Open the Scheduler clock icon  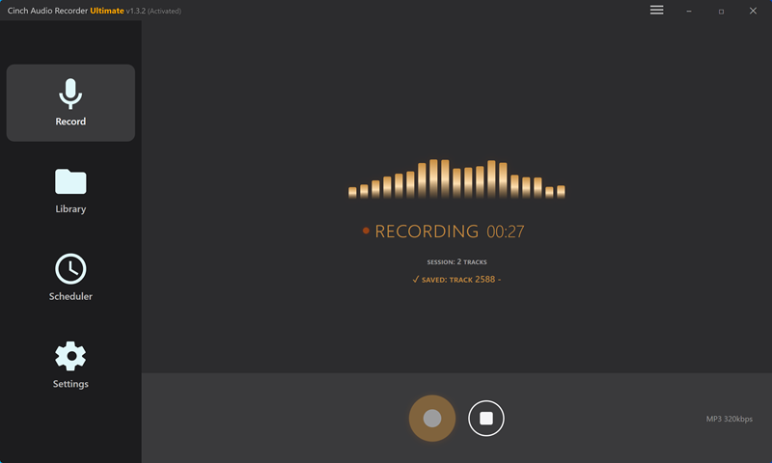70,268
